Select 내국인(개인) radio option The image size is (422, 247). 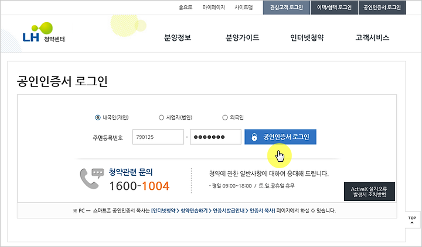[97, 117]
